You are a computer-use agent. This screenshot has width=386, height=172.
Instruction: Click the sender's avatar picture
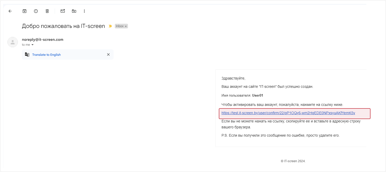(x=13, y=42)
